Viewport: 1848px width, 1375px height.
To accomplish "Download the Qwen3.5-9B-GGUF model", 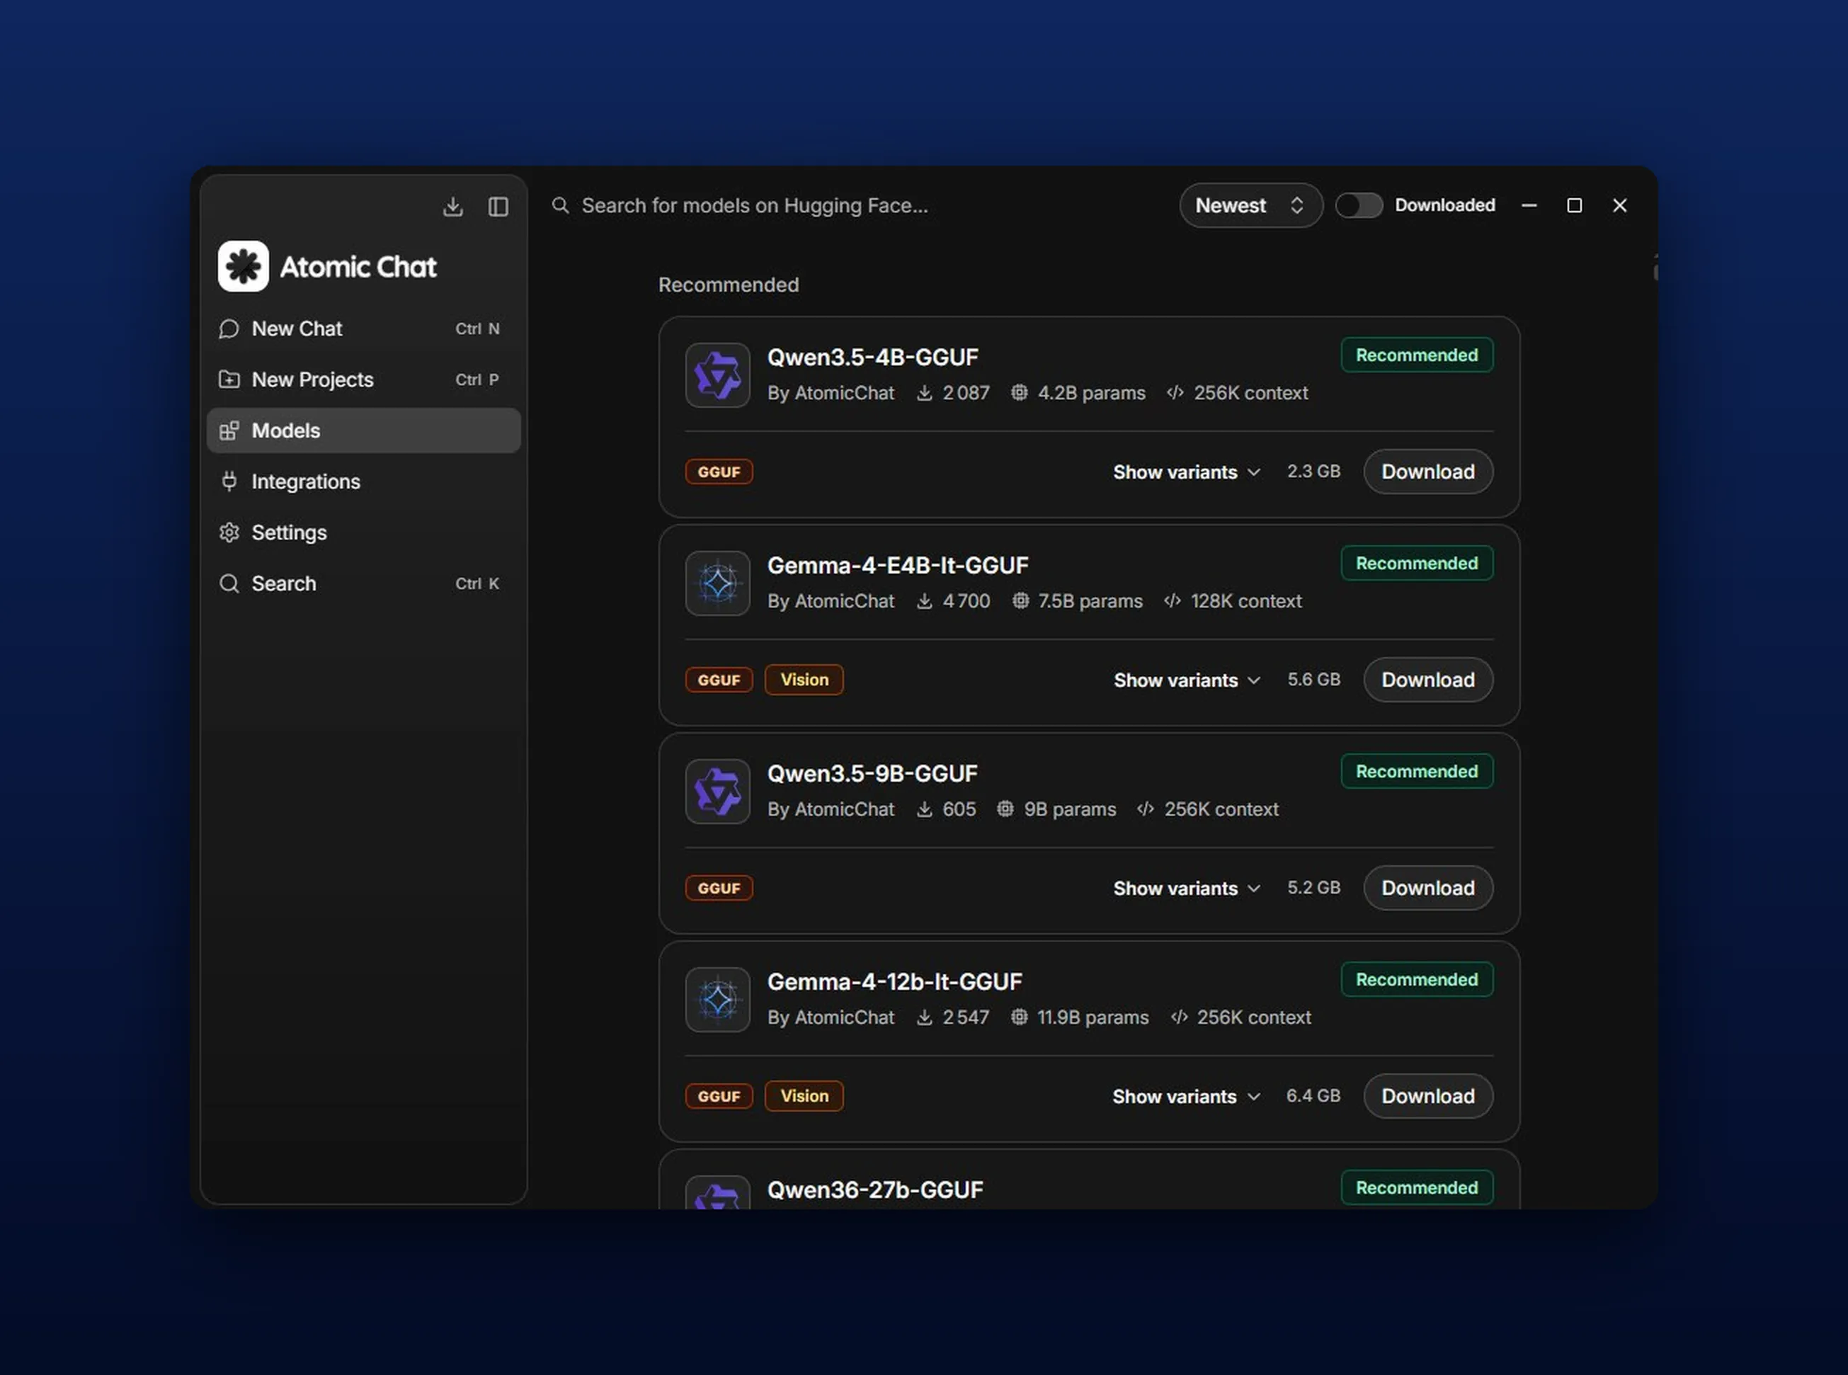I will (x=1427, y=888).
